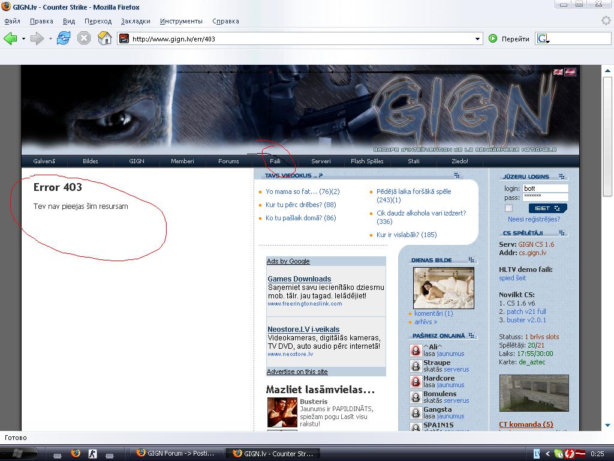Open the Serveri navigation item

[321, 161]
